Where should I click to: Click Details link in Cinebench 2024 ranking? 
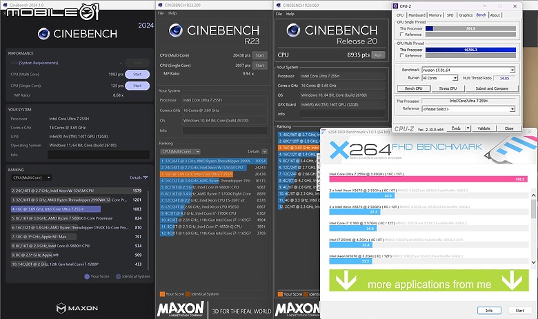pos(135,177)
